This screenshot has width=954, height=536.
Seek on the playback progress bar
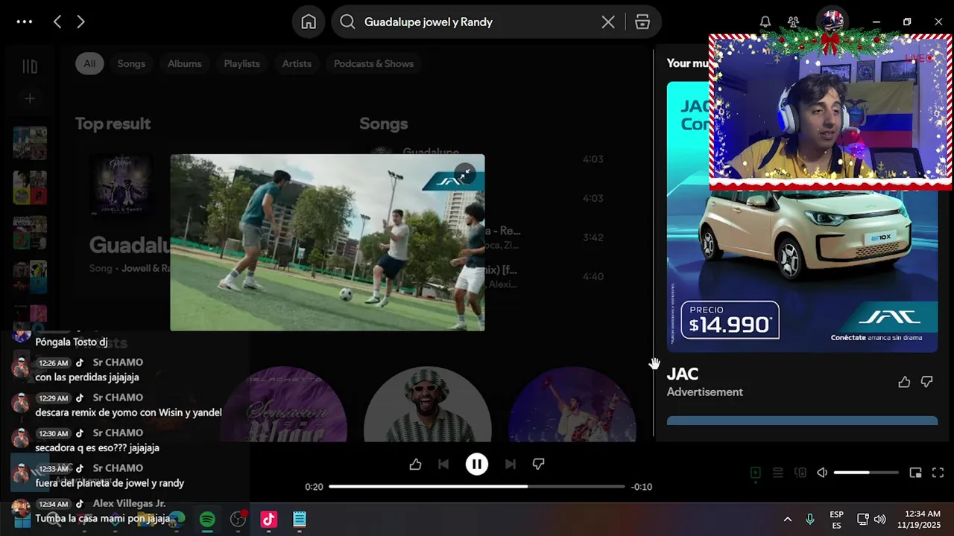tap(477, 487)
